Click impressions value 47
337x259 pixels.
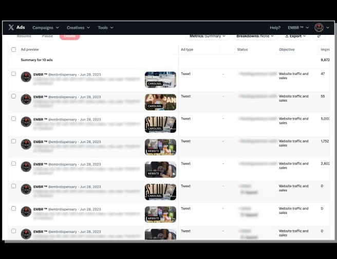pyautogui.click(x=323, y=74)
